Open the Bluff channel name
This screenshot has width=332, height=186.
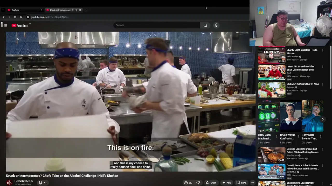coord(289,73)
